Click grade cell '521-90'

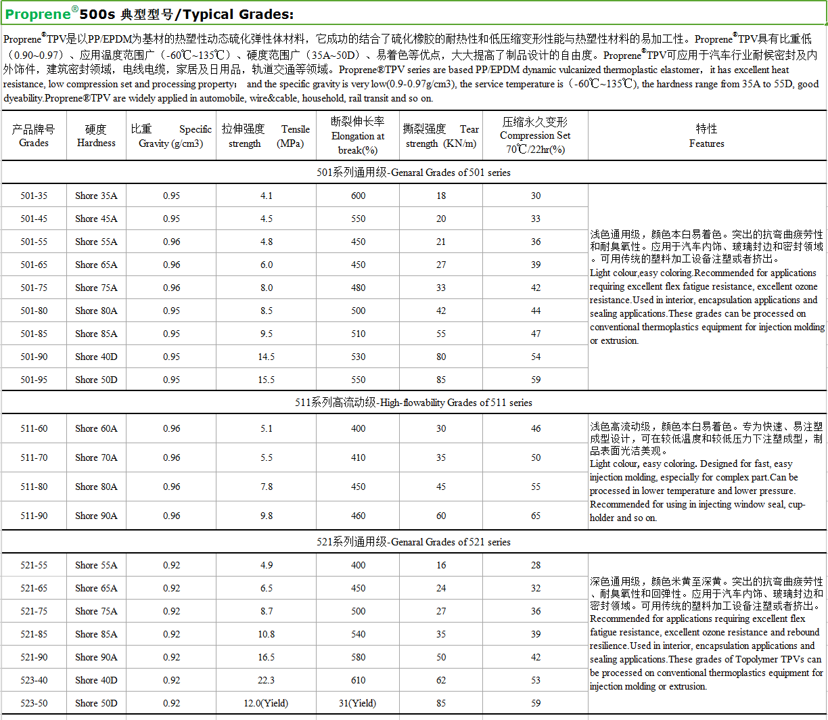[34, 657]
